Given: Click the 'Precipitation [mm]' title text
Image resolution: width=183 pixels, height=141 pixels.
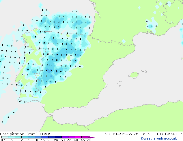Looking at the screenshot, I should pyautogui.click(x=18, y=134).
